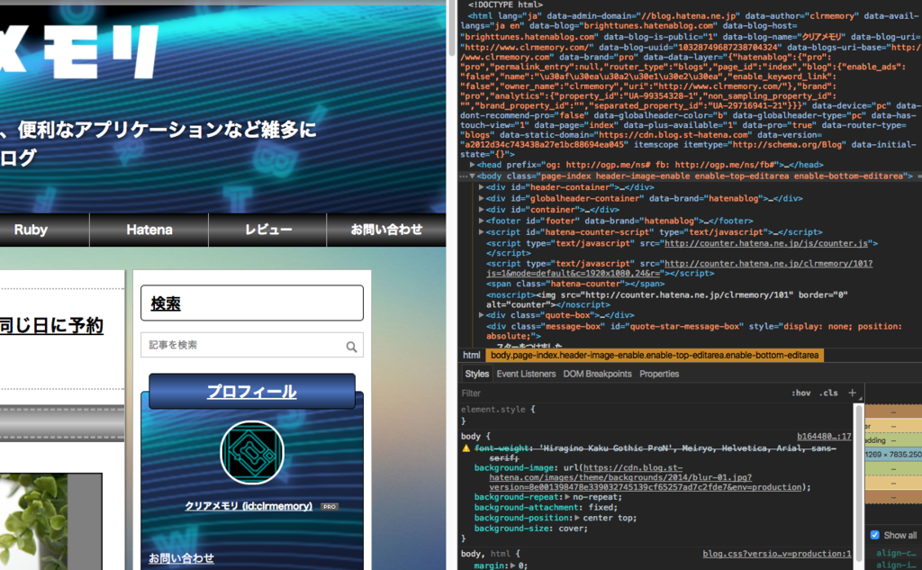The image size is (922, 570).
Task: Click the background-attachment: fixed declaration
Action: click(x=546, y=507)
